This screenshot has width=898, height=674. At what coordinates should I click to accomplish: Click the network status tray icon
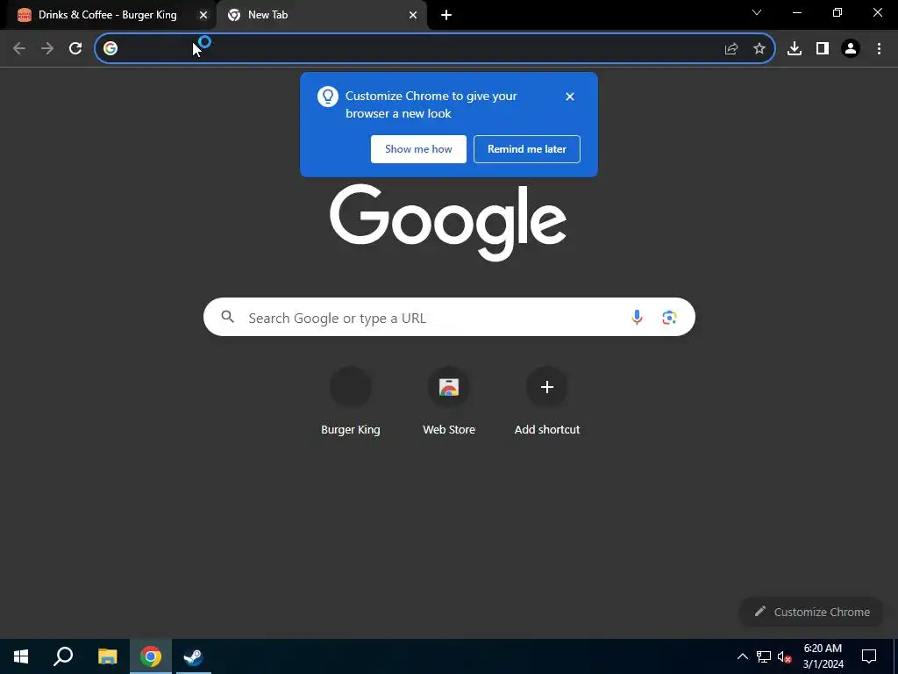tap(764, 656)
